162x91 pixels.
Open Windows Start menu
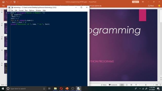coord(3,89)
